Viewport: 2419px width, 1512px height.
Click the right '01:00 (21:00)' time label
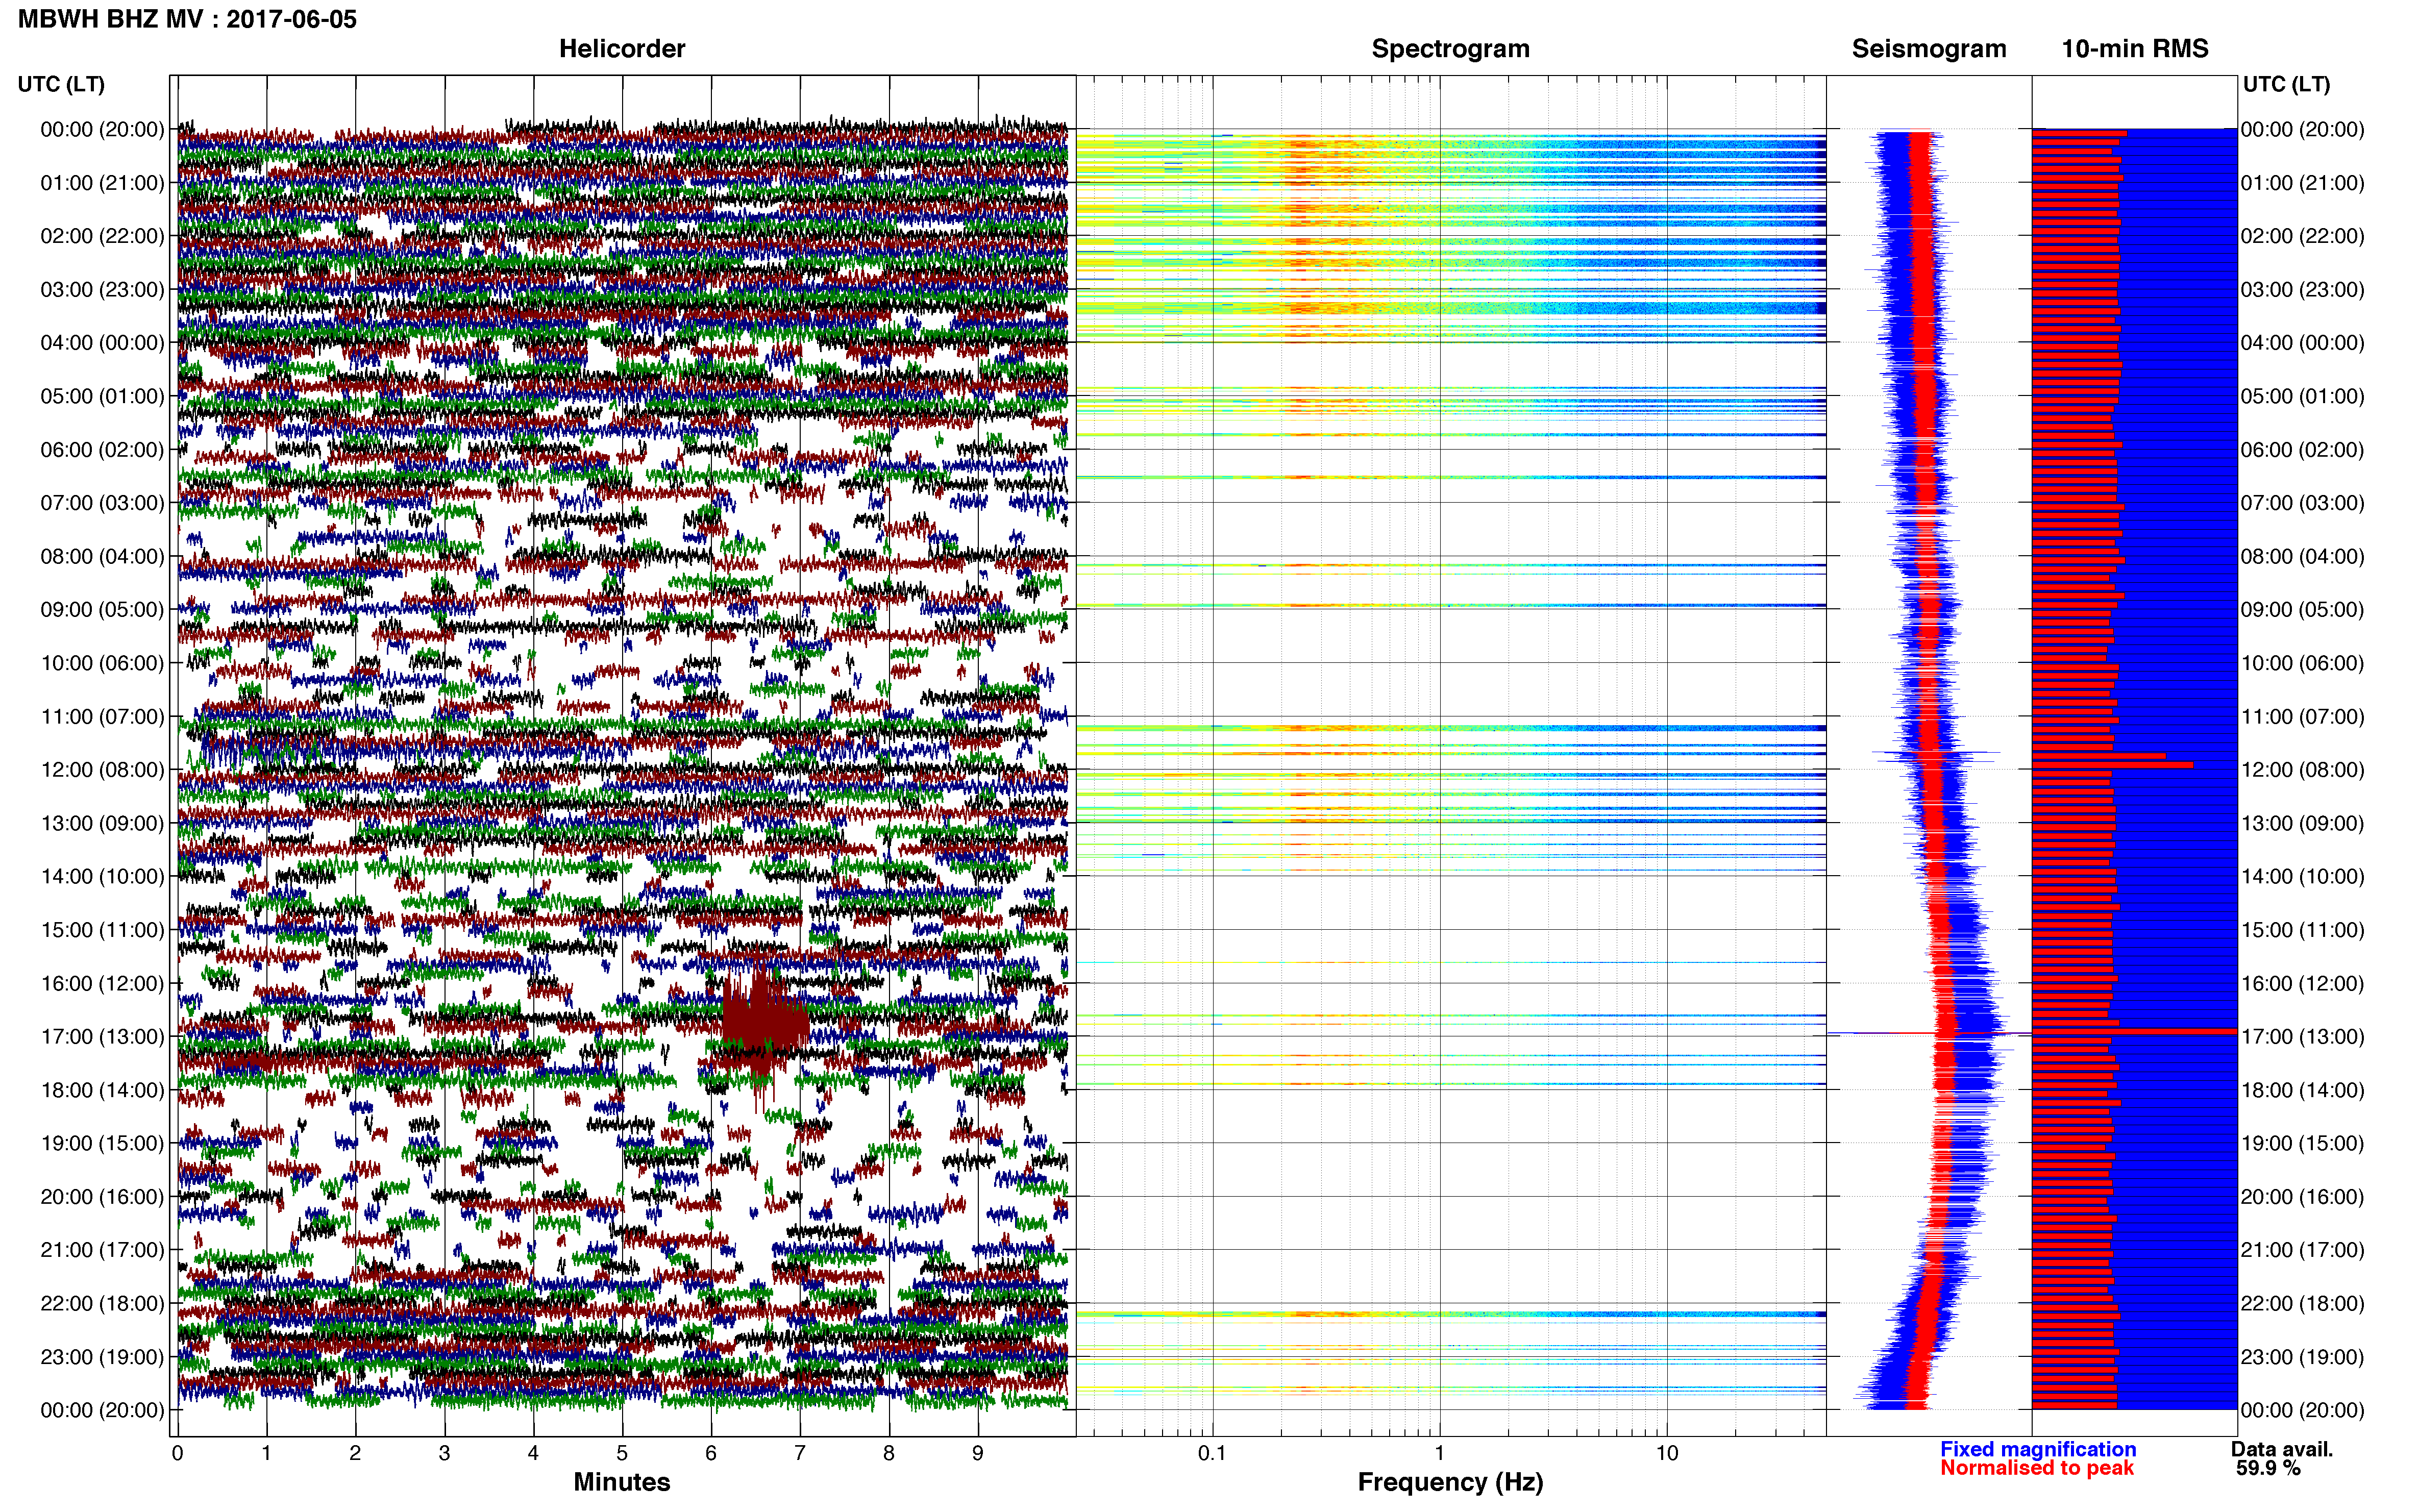coord(2303,183)
